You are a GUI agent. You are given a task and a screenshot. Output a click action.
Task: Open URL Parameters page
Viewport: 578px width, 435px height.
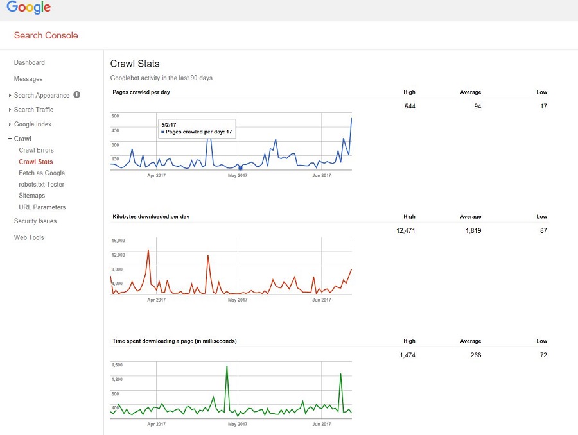click(42, 207)
